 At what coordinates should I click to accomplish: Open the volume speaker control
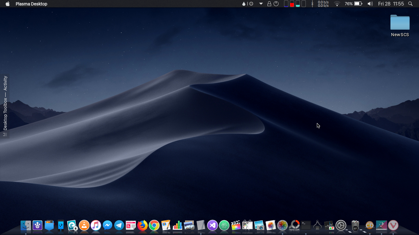(370, 4)
